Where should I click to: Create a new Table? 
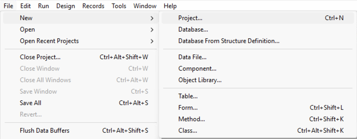188,96
